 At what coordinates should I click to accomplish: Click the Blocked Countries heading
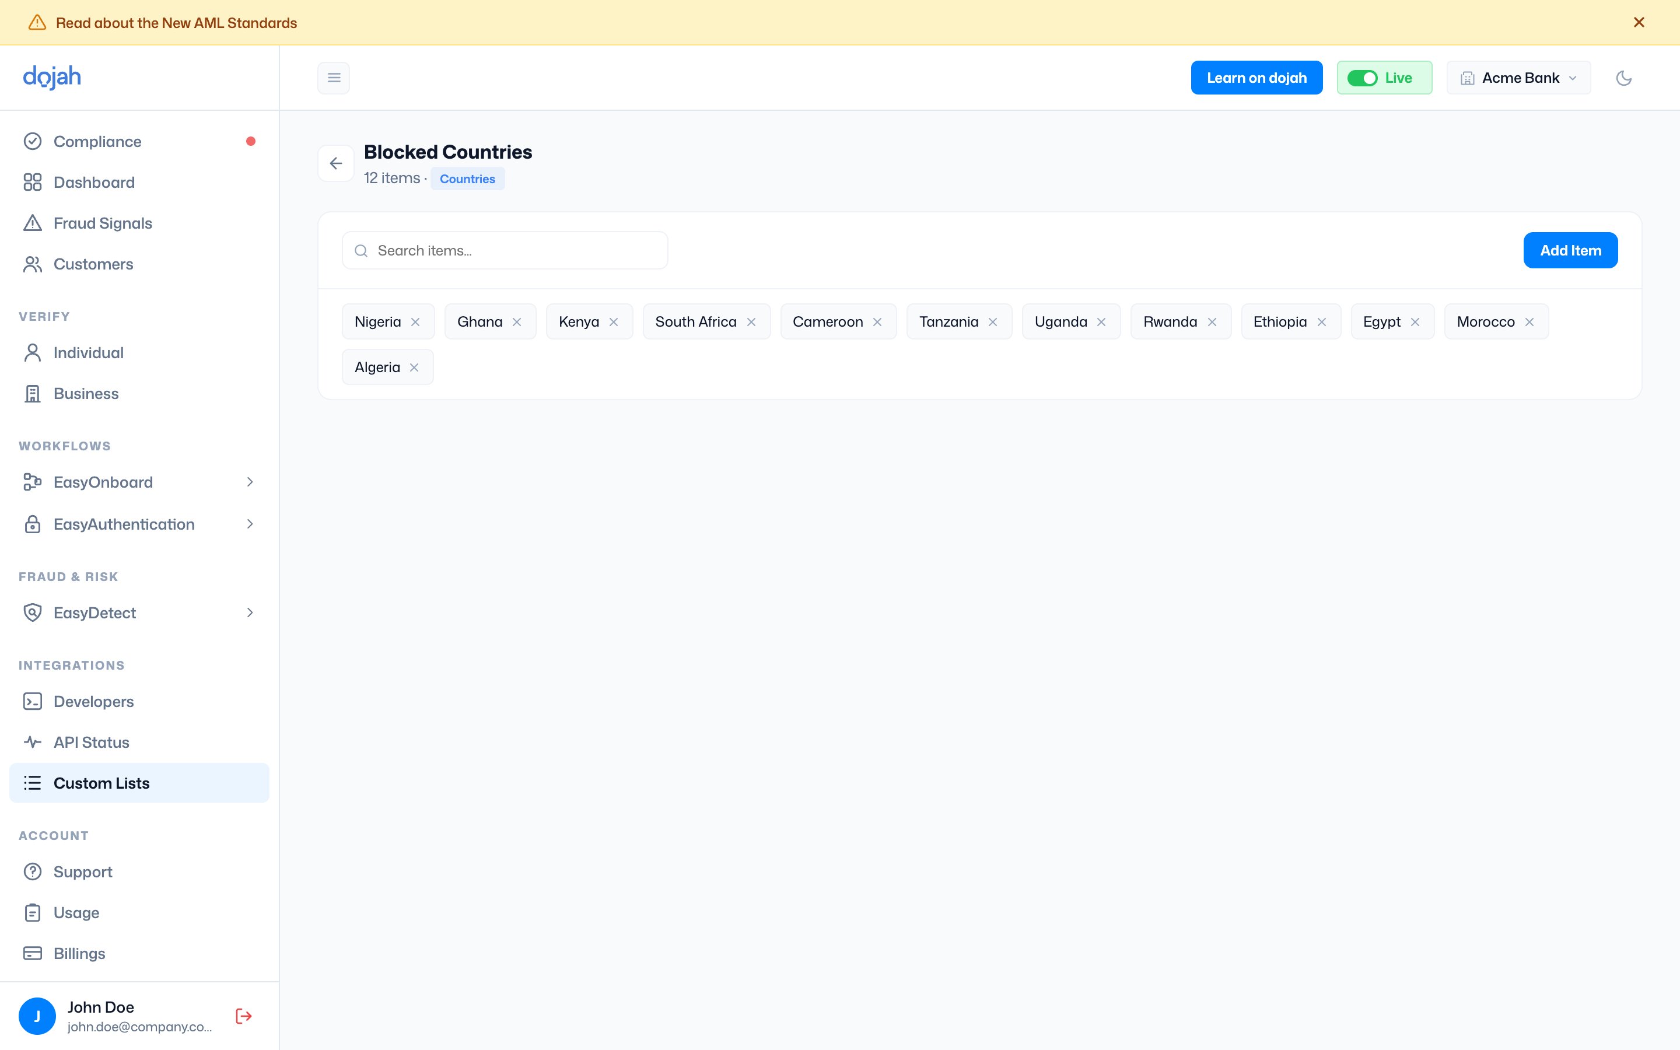[448, 152]
